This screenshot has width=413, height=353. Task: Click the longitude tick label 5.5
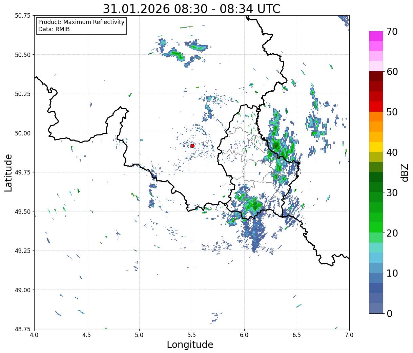coord(192,335)
